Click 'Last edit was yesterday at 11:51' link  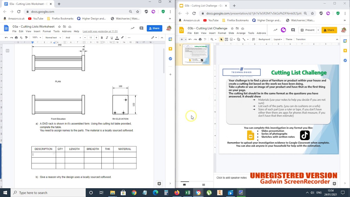(x=100, y=31)
